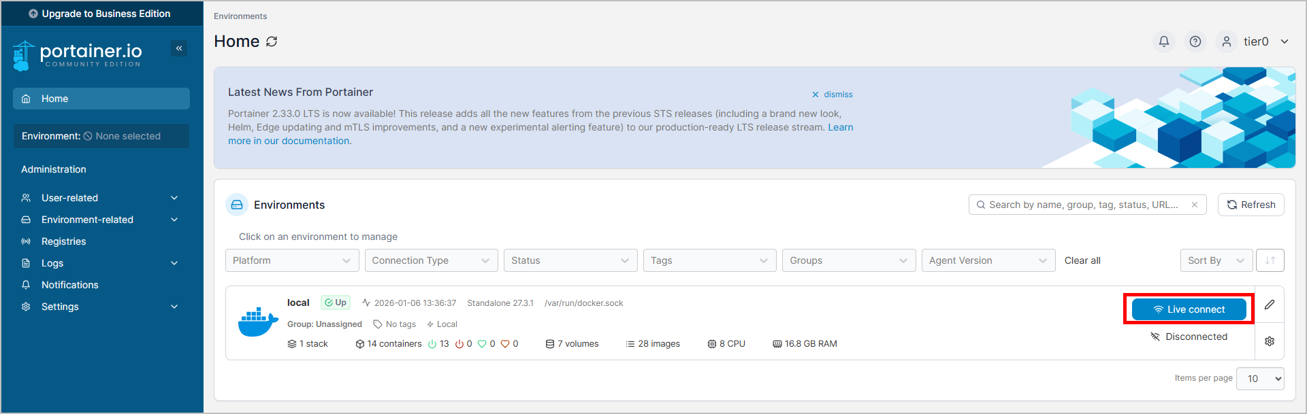1307x414 pixels.
Task: Click the Live connect button
Action: (1189, 309)
